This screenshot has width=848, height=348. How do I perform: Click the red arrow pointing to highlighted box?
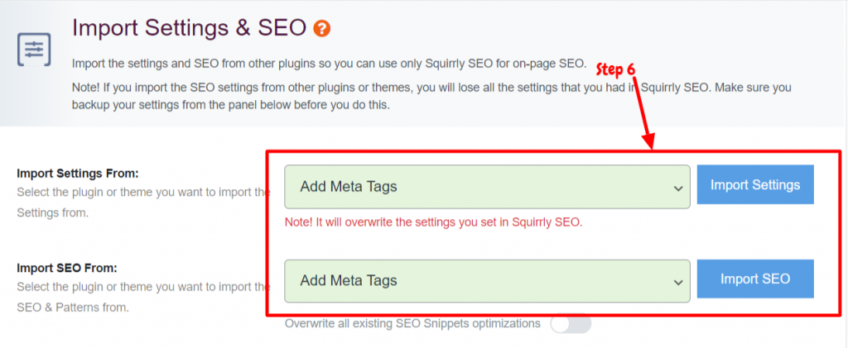(643, 111)
